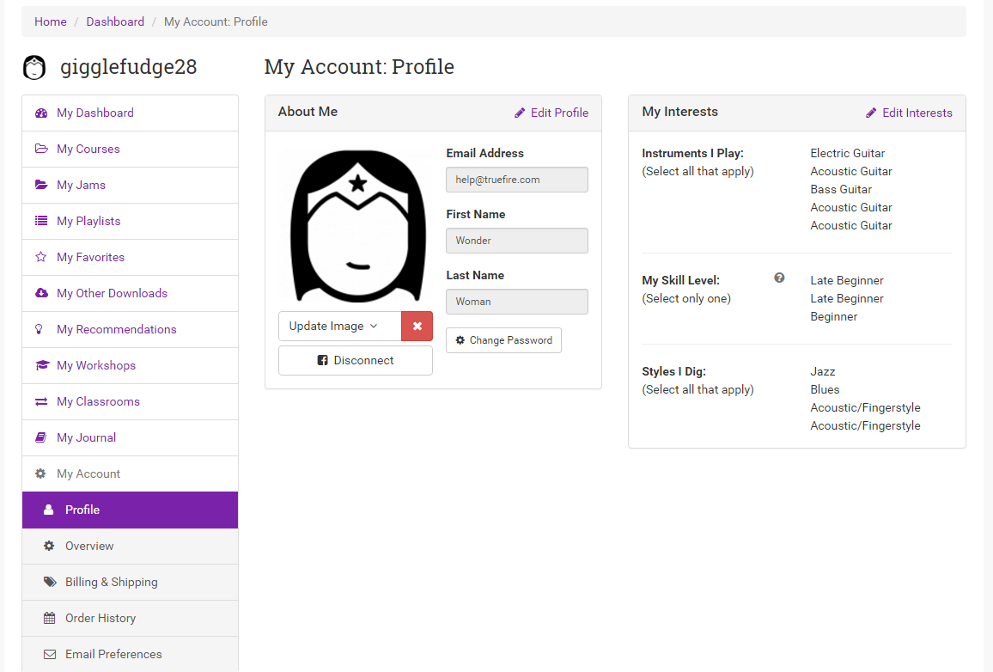Click the First Name field containing Wonder
Image resolution: width=993 pixels, height=672 pixels.
pos(517,241)
